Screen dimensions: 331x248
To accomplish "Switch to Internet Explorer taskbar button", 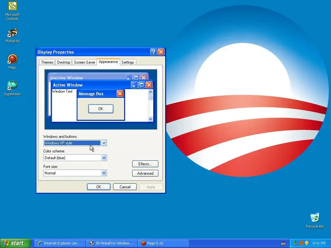I will pos(60,243).
